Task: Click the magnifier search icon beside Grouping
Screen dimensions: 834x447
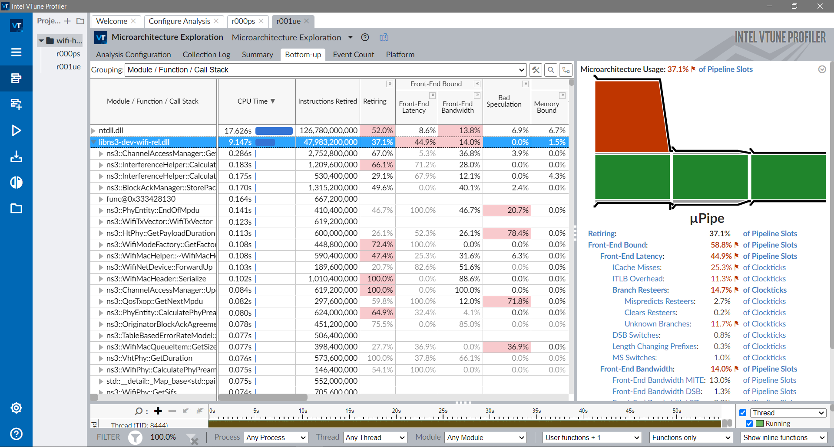Action: pos(551,70)
